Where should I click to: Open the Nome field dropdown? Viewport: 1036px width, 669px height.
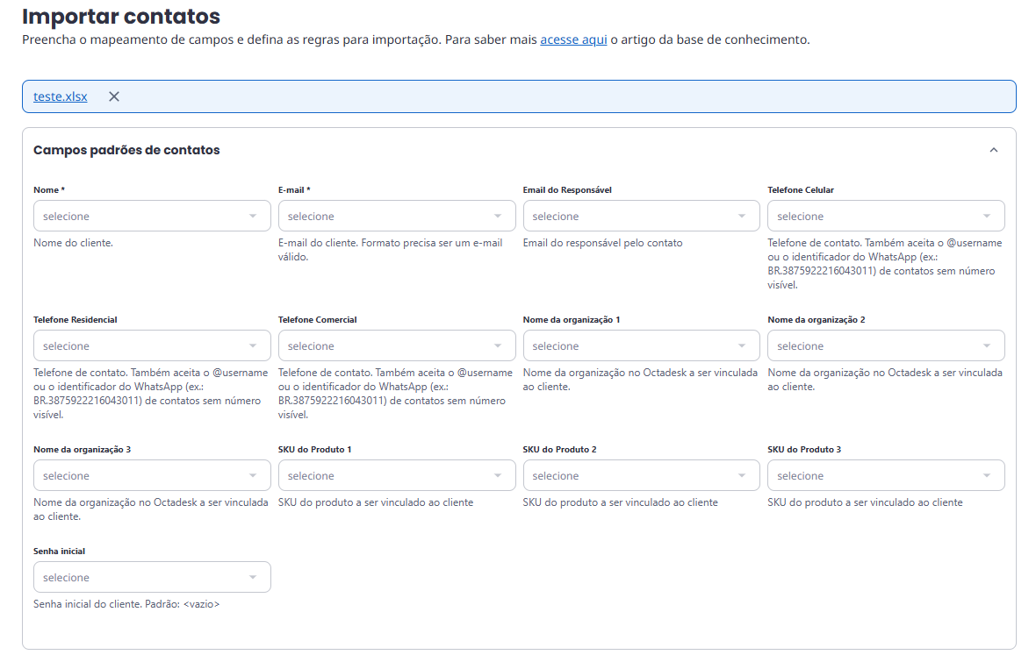coord(152,216)
